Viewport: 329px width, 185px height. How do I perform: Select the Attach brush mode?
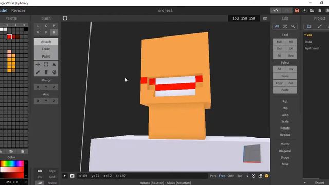pos(46,42)
